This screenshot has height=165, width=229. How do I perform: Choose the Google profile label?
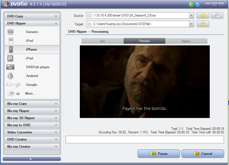[x=32, y=85]
